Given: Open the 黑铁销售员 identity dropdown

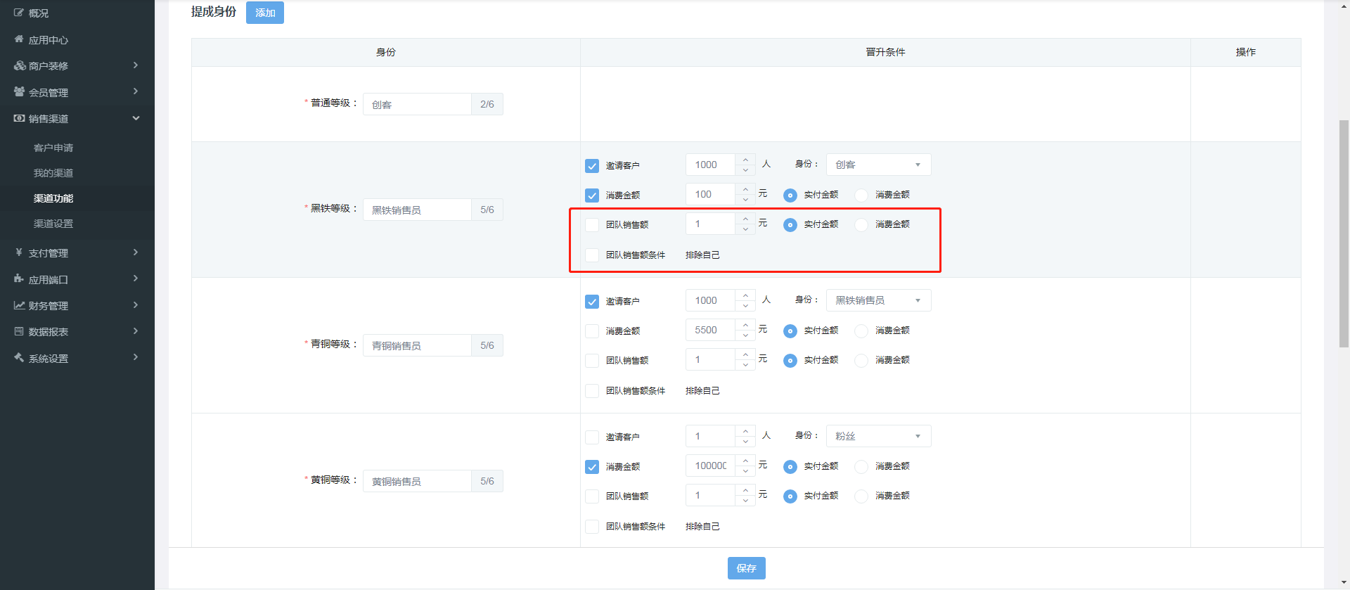Looking at the screenshot, I should [x=877, y=300].
